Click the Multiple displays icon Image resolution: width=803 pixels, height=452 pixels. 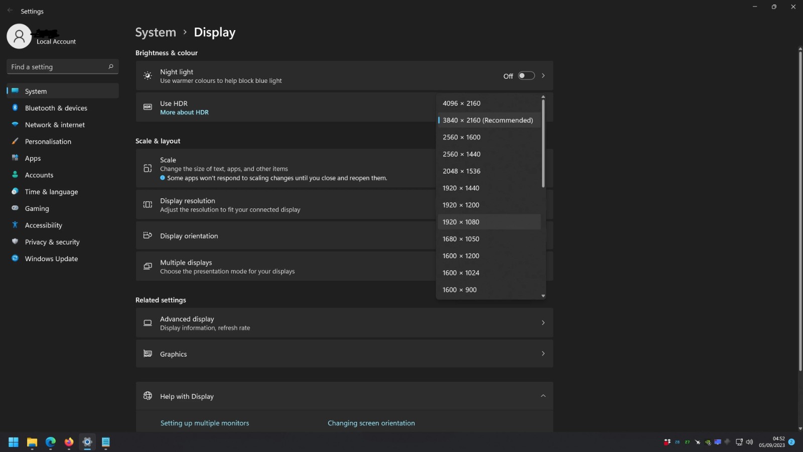point(148,266)
